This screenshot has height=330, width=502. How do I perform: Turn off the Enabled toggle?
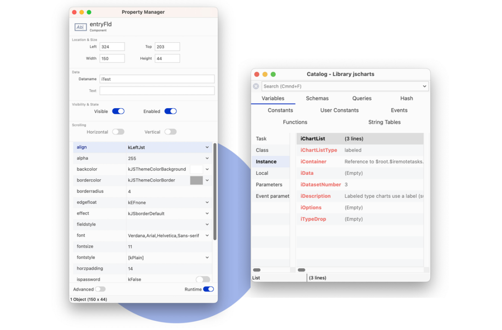(170, 111)
